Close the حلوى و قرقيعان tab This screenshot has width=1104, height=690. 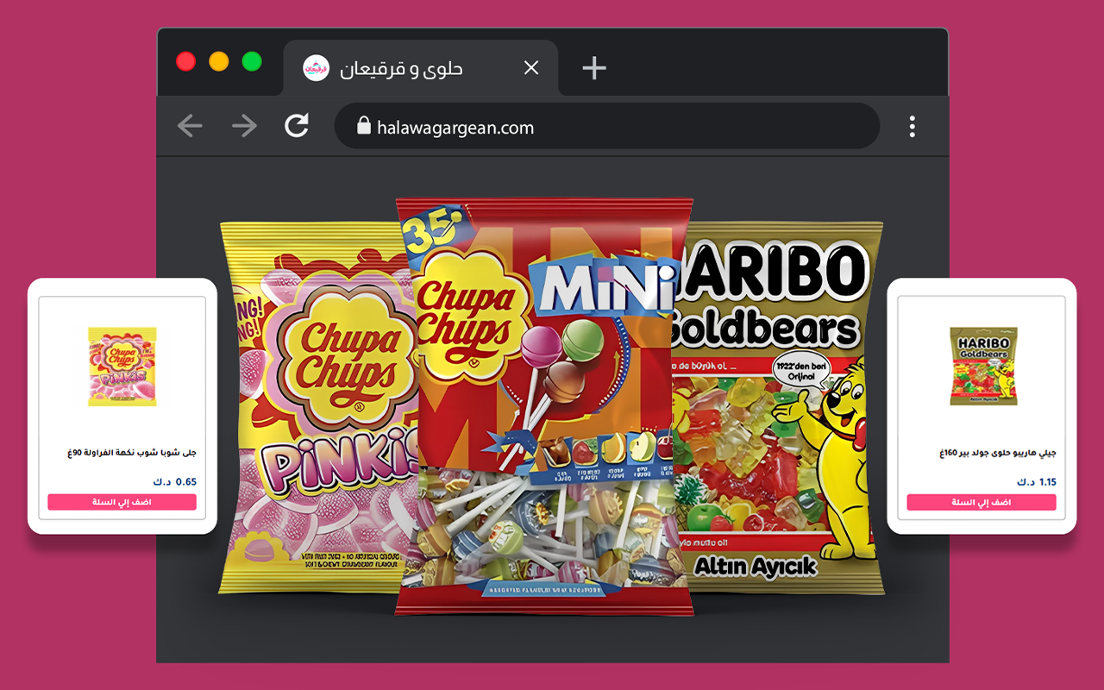tap(531, 67)
